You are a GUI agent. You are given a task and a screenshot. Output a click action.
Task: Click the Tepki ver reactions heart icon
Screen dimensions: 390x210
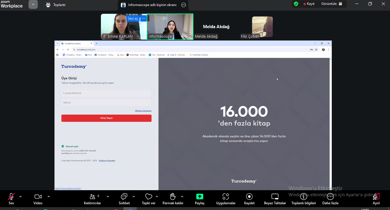(x=148, y=199)
